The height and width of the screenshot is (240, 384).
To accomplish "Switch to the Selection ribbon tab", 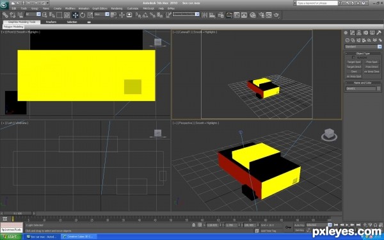I will 72,22.
